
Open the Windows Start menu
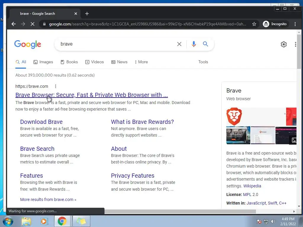click(x=7, y=221)
